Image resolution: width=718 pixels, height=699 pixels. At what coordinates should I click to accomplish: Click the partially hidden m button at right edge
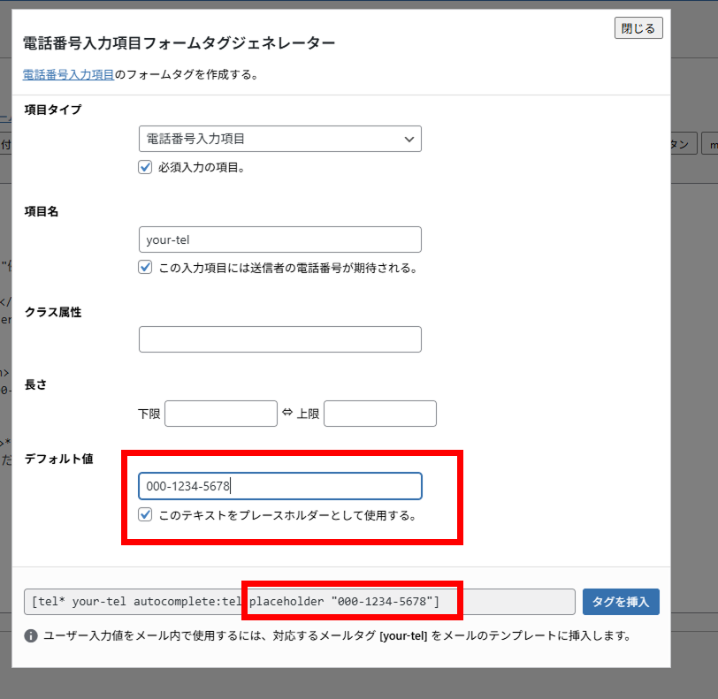tap(710, 145)
